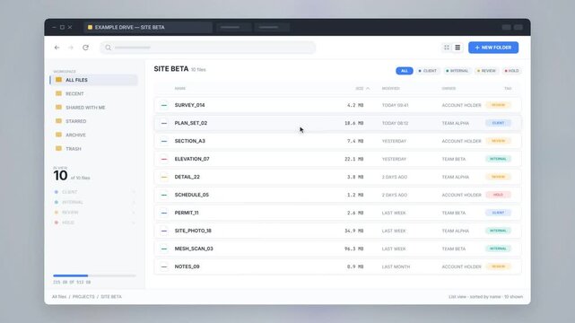The image size is (575, 323).
Task: Click the search magnifier icon
Action: 108,48
